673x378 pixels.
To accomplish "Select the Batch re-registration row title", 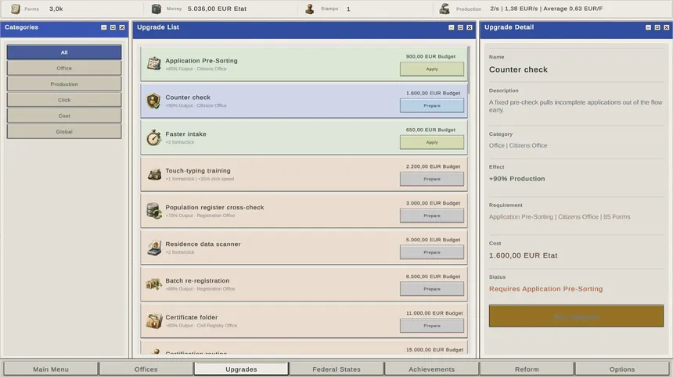I will coord(197,280).
